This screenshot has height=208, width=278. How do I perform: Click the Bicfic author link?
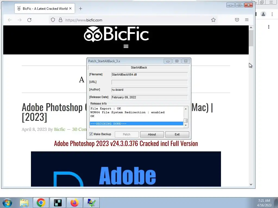tap(59, 129)
